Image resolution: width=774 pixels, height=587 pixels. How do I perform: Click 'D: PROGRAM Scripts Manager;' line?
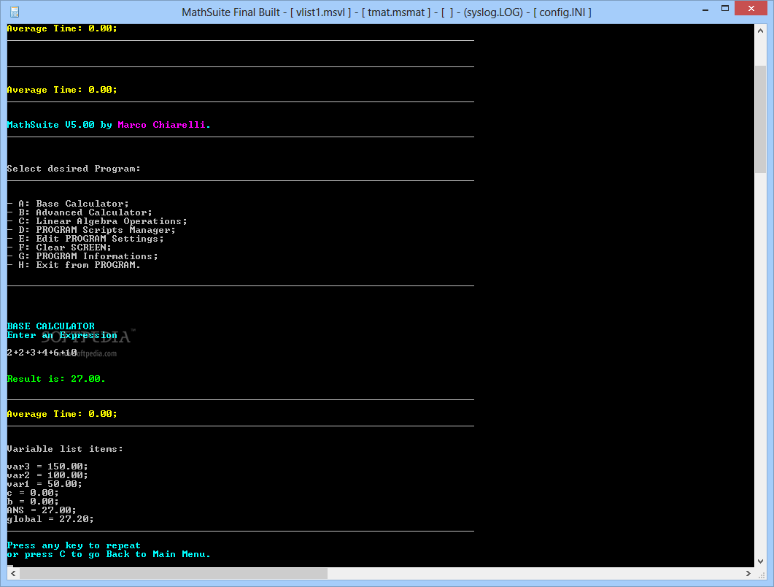[x=91, y=230]
